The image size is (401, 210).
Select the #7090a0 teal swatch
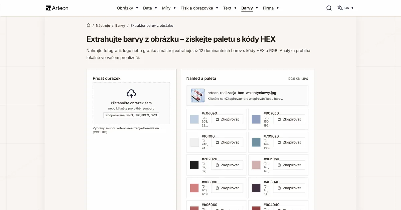pyautogui.click(x=256, y=142)
